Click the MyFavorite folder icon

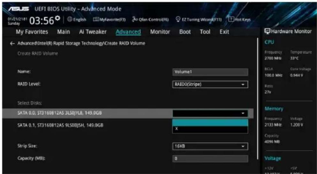95,19
